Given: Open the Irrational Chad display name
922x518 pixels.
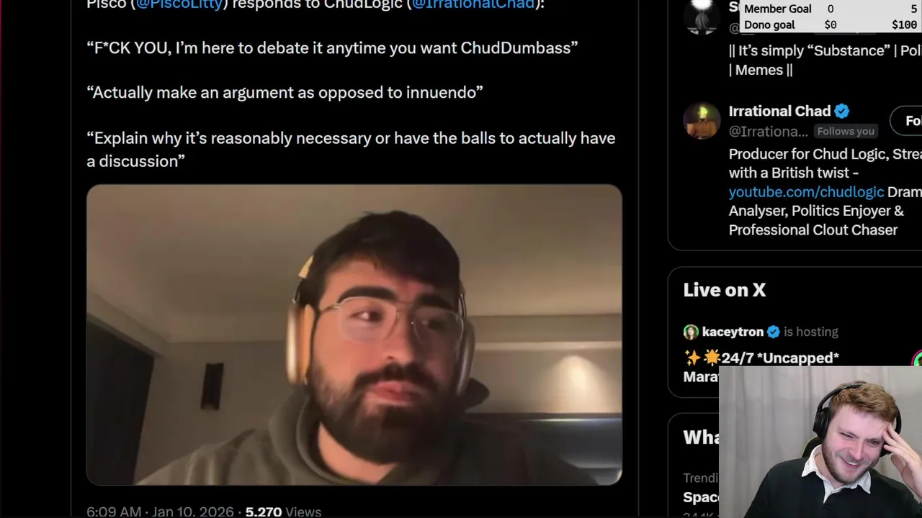Looking at the screenshot, I should coord(779,111).
